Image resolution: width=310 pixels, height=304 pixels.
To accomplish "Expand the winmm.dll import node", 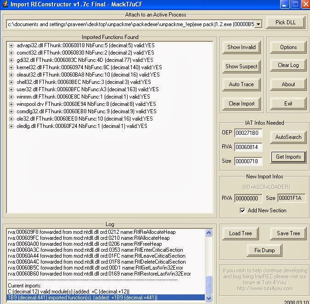I will (11, 97).
